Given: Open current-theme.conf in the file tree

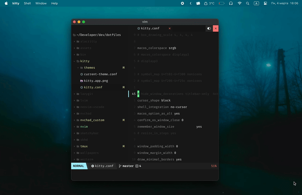Looking at the screenshot, I should [100, 74].
